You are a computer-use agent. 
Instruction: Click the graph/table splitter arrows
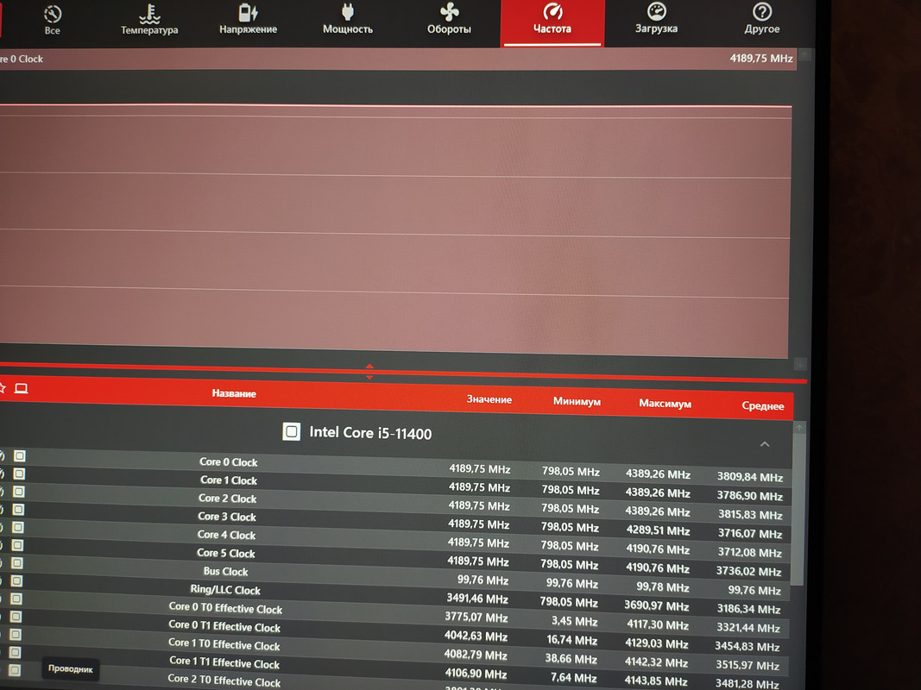(369, 372)
